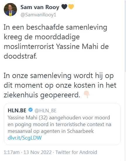
Task: Open the dlvr.it/ScgLDW link
Action: pyautogui.click(x=25, y=138)
